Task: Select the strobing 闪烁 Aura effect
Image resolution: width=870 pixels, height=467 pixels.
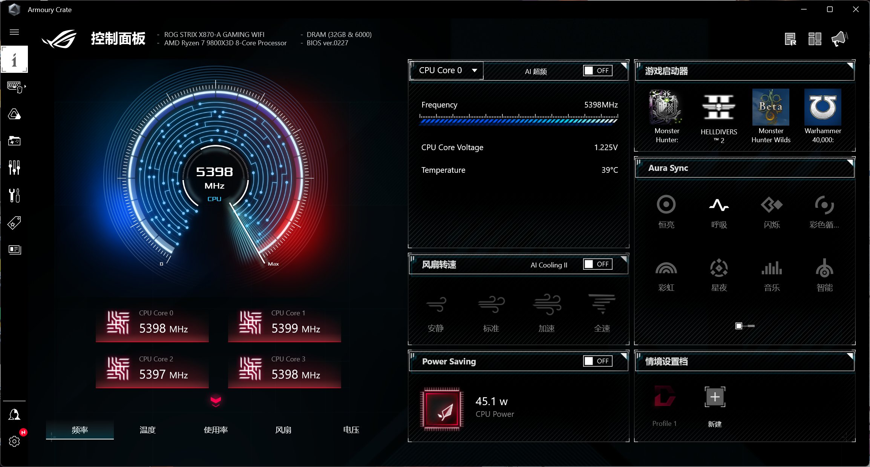Action: [772, 212]
